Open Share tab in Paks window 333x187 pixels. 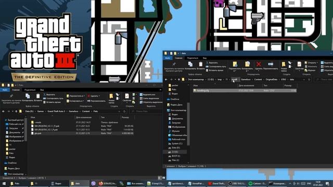[x=30, y=90]
